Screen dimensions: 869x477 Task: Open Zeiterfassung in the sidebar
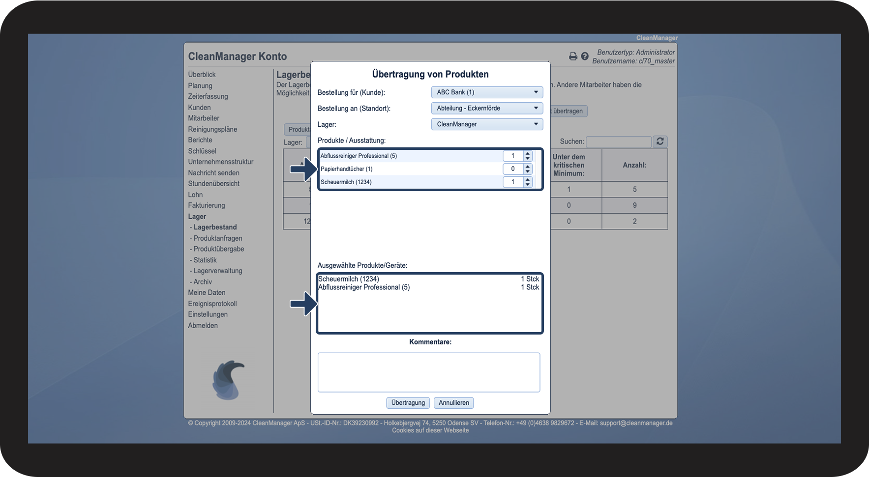pyautogui.click(x=208, y=96)
